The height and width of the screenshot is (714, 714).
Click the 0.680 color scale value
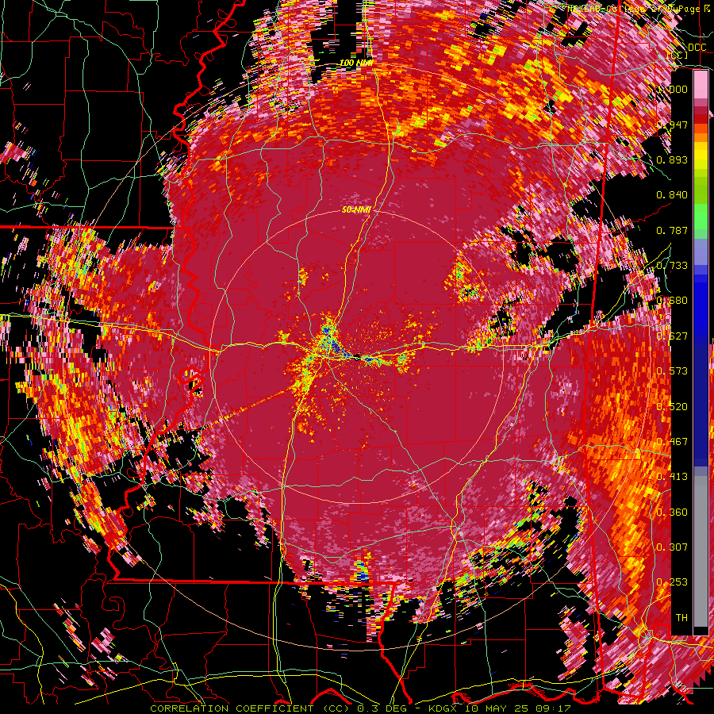[x=672, y=301]
